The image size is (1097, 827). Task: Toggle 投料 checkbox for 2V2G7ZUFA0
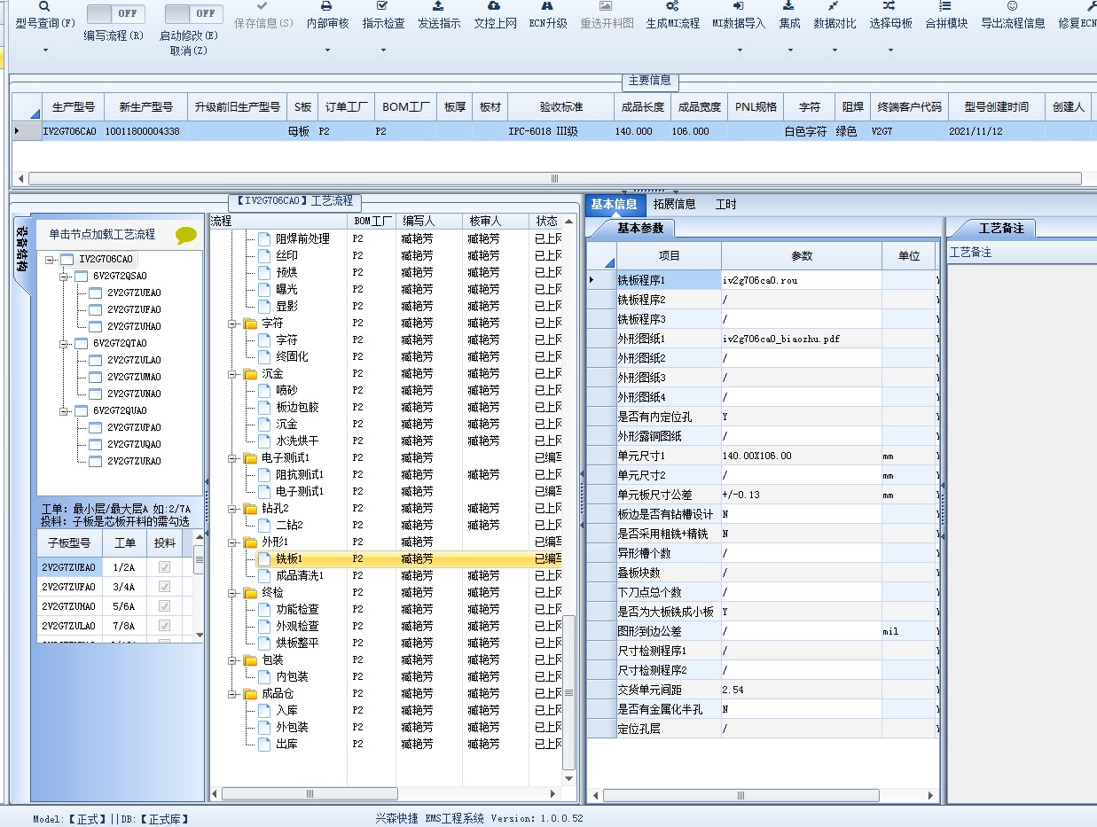pyautogui.click(x=164, y=587)
